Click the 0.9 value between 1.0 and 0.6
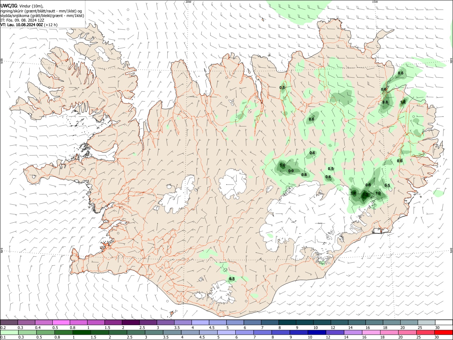Screen dimensions: 453x340 pyautogui.click(x=291, y=171)
